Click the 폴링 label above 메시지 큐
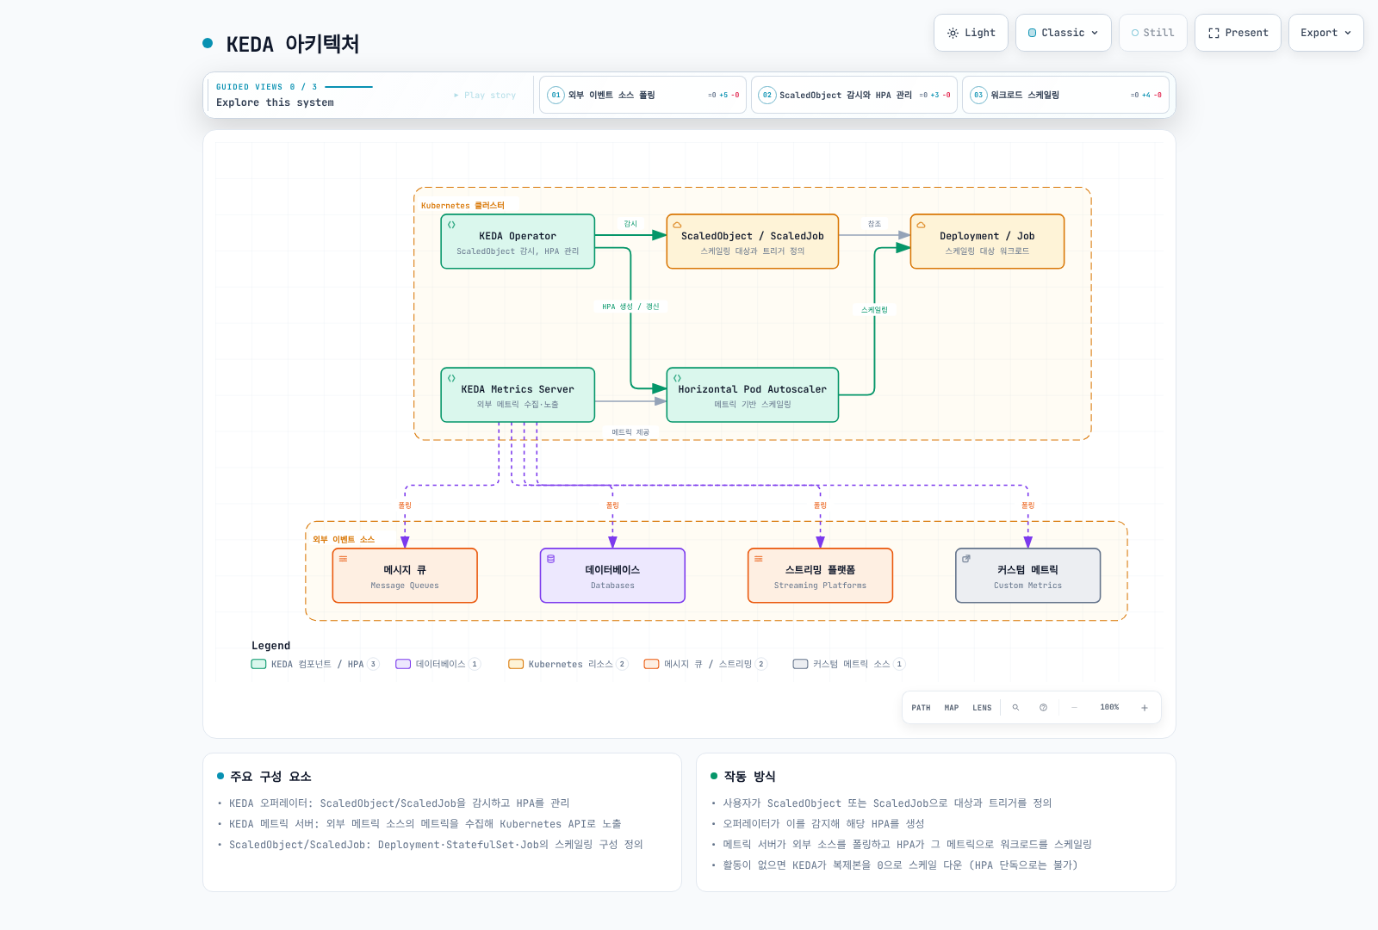 (405, 505)
